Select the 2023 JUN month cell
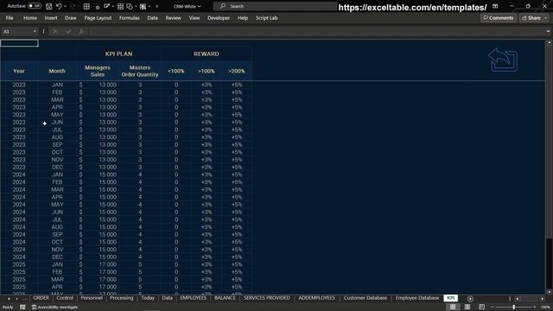553x311 pixels. pyautogui.click(x=57, y=123)
